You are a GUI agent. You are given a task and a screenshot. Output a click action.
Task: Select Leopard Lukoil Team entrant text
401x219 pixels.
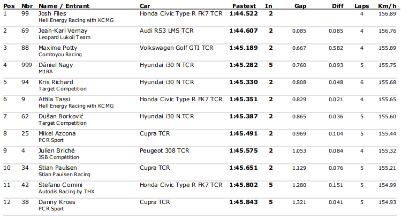pos(64,37)
